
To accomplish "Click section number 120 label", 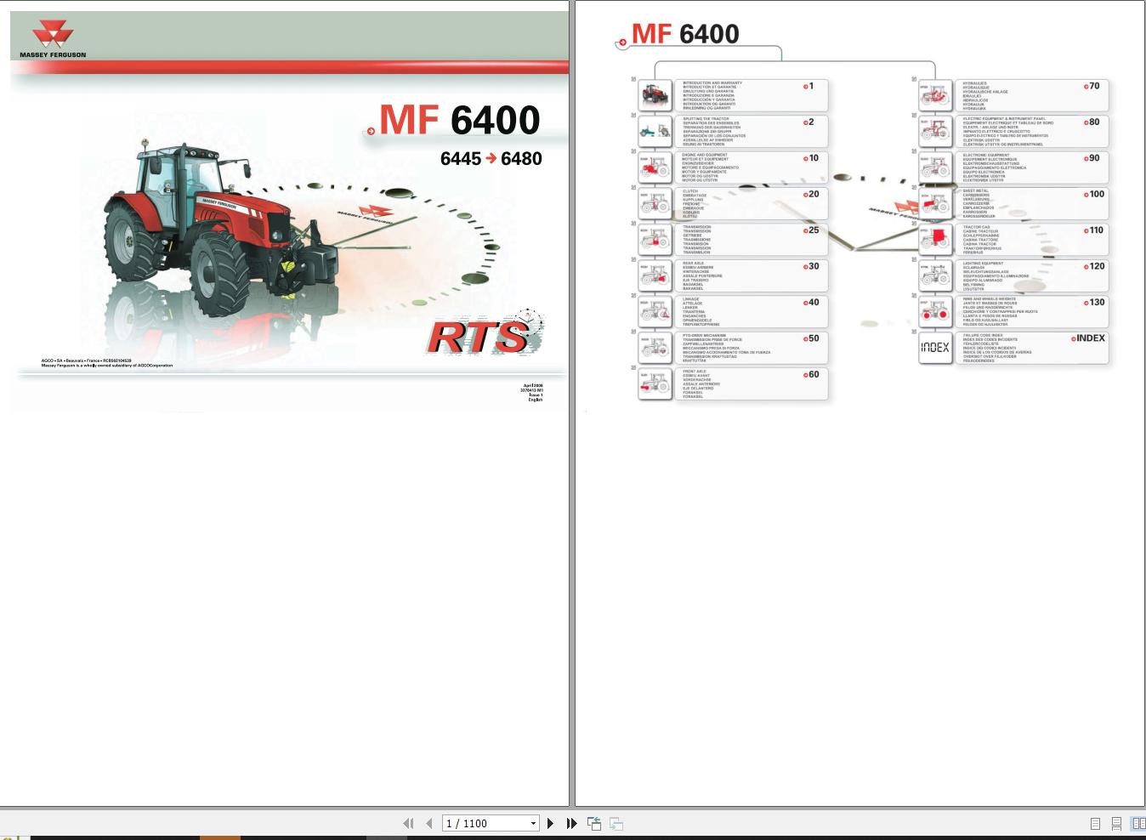I will tap(1093, 266).
